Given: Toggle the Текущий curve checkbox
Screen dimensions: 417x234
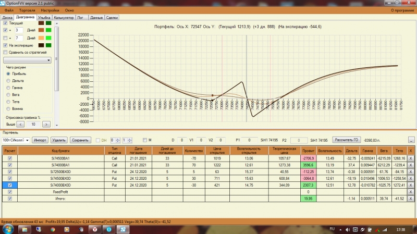Looking at the screenshot, I should [x=5, y=23].
